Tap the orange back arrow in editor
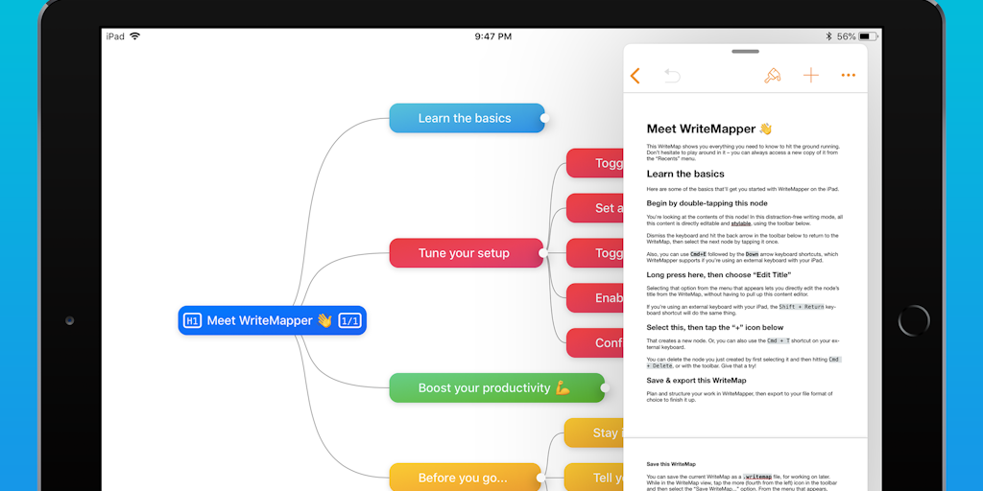983x491 pixels. pos(635,76)
